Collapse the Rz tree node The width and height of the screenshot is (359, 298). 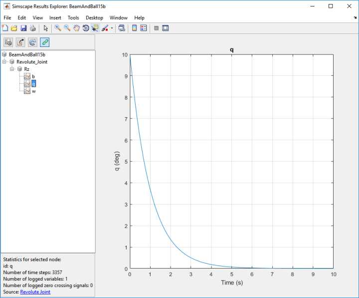tap(12, 69)
